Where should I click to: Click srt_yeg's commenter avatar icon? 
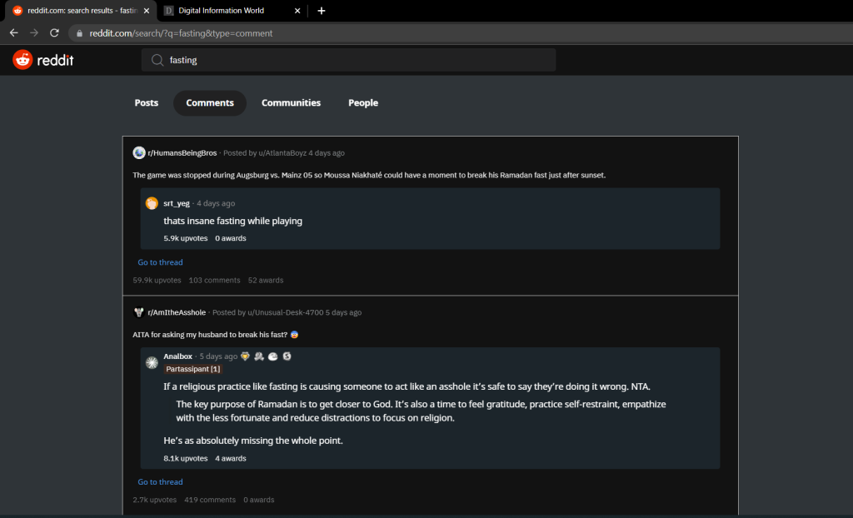pos(151,202)
